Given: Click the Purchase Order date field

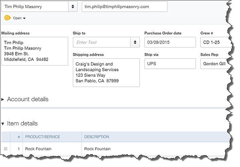Looking at the screenshot, I should [x=170, y=42].
